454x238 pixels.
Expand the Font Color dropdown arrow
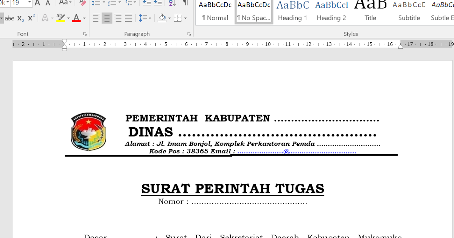point(84,18)
